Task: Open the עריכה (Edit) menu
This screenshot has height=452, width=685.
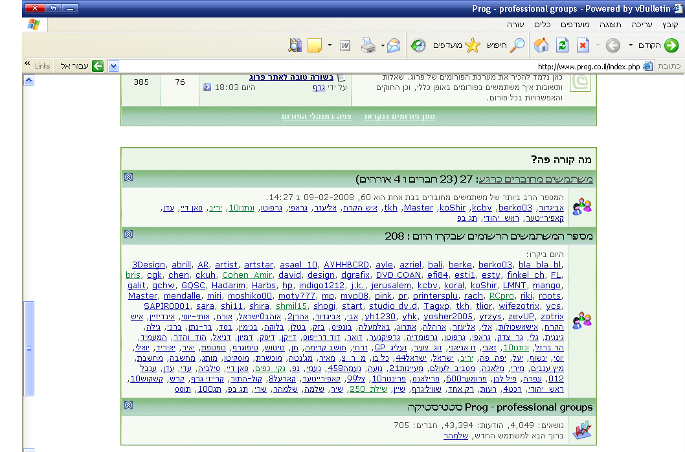Action: click(642, 25)
